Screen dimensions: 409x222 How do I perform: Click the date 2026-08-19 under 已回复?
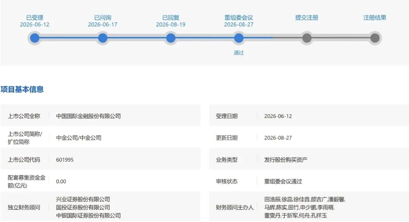171,25
